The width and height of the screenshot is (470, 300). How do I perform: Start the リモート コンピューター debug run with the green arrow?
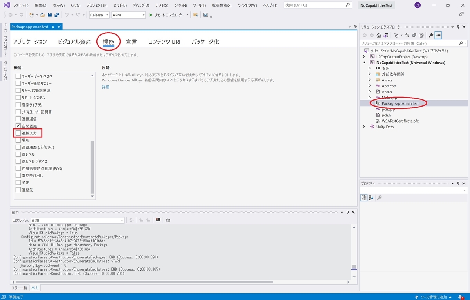click(x=150, y=15)
